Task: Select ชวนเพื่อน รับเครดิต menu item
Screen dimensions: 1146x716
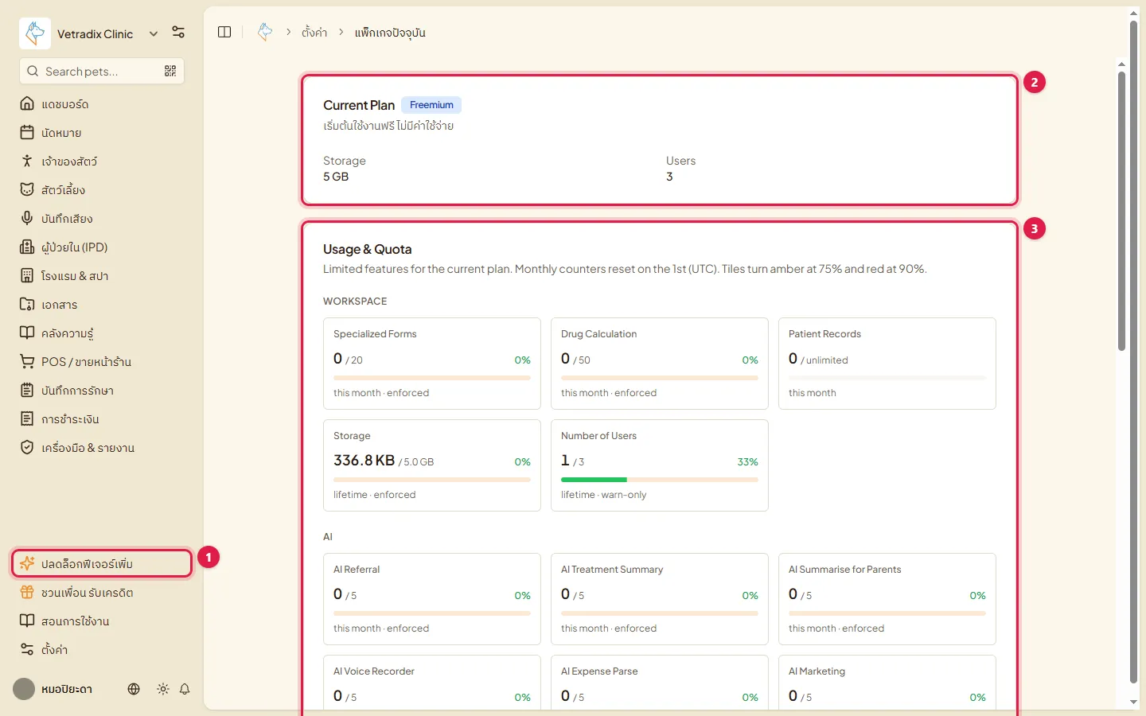Action: pyautogui.click(x=103, y=592)
